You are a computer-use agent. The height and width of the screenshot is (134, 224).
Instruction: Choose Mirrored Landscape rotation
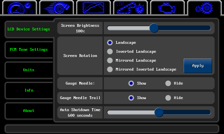[110, 61]
